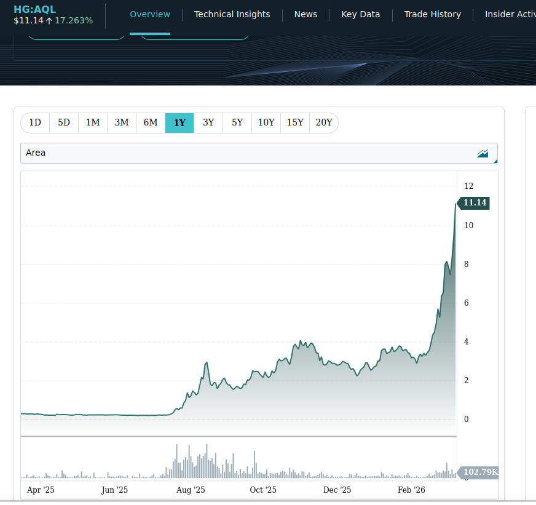Click the 11.14 price label marker

pyautogui.click(x=475, y=203)
